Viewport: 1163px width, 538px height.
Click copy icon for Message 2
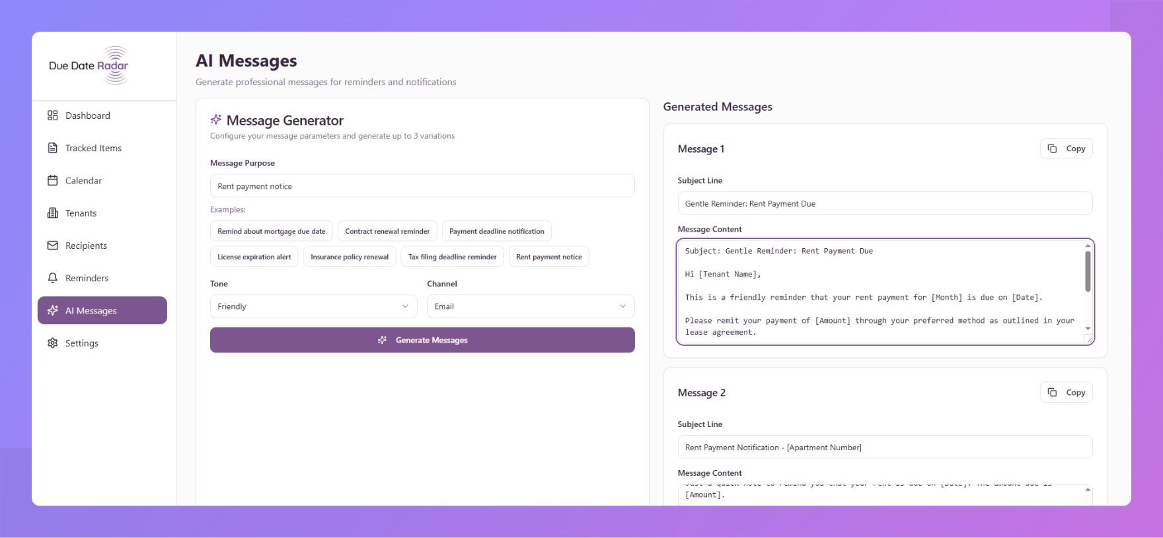(1052, 392)
